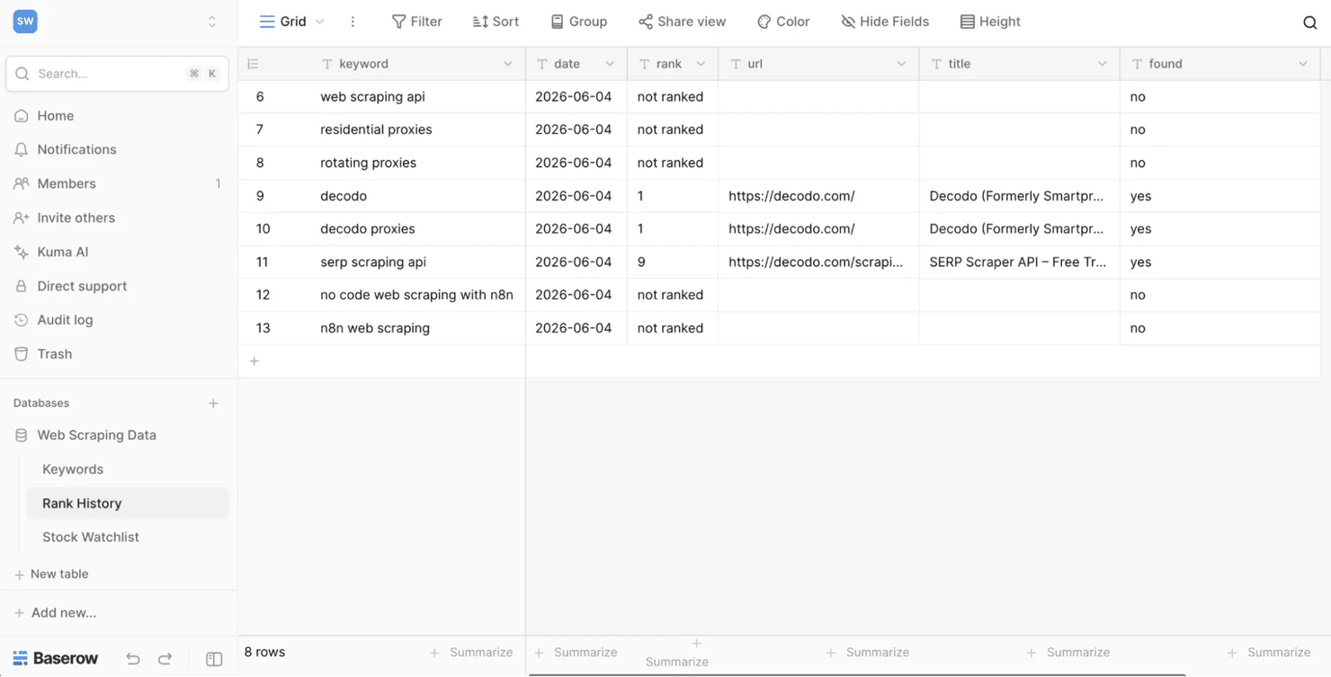Select rank cell with value 9

click(x=673, y=263)
